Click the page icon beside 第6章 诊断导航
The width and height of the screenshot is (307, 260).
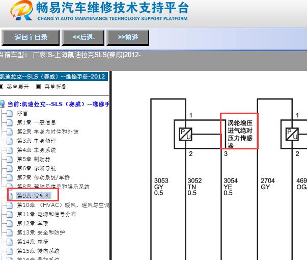pos(9,168)
